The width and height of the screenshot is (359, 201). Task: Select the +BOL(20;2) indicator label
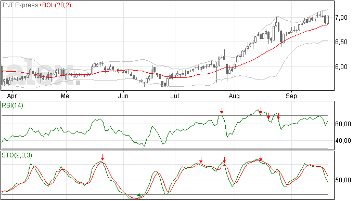(55, 5)
